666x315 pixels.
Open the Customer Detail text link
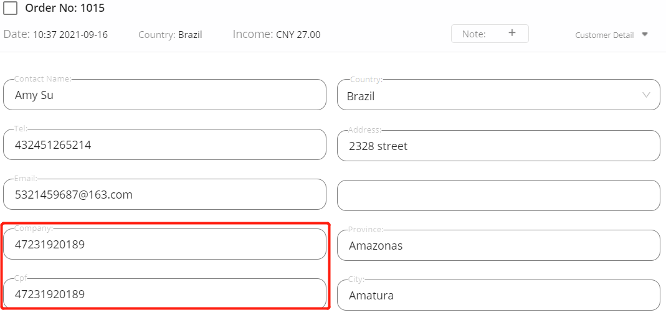click(604, 35)
